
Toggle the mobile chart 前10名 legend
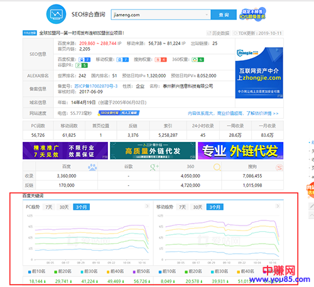pos(168,271)
